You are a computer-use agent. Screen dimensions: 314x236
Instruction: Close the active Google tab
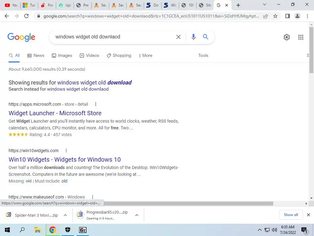pos(227,5)
